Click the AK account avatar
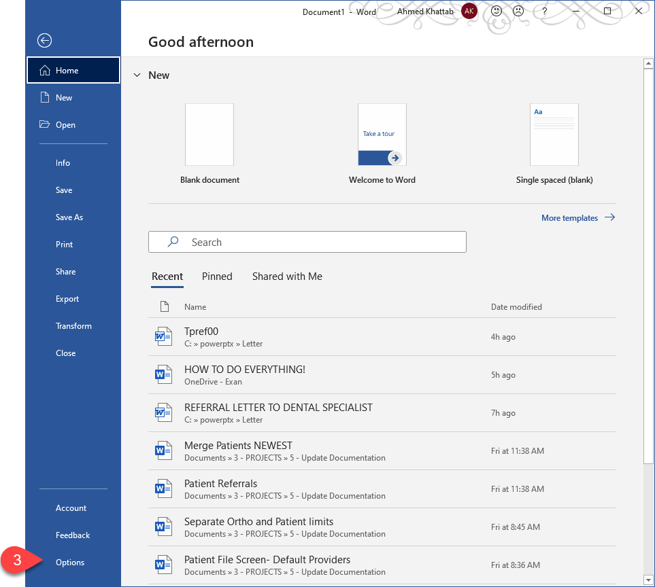 coord(469,12)
